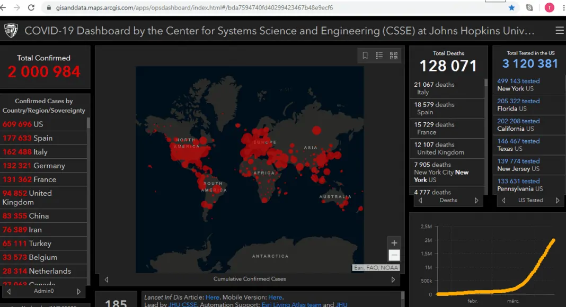Image resolution: width=566 pixels, height=307 pixels.
Task: Show next panel after US Tested
Action: tap(558, 200)
